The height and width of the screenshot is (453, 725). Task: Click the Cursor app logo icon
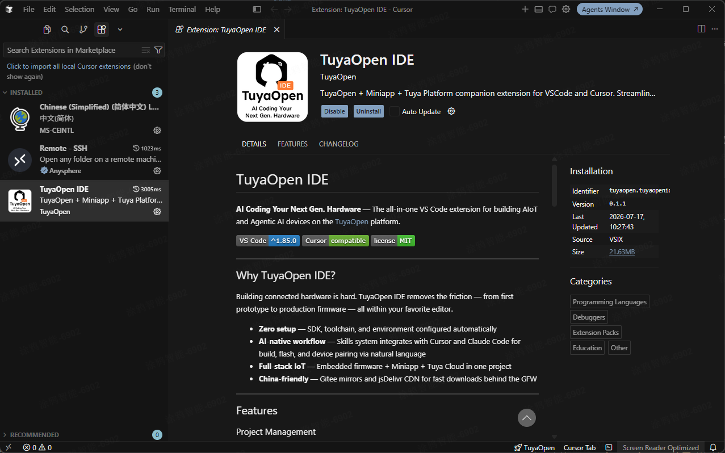9,9
